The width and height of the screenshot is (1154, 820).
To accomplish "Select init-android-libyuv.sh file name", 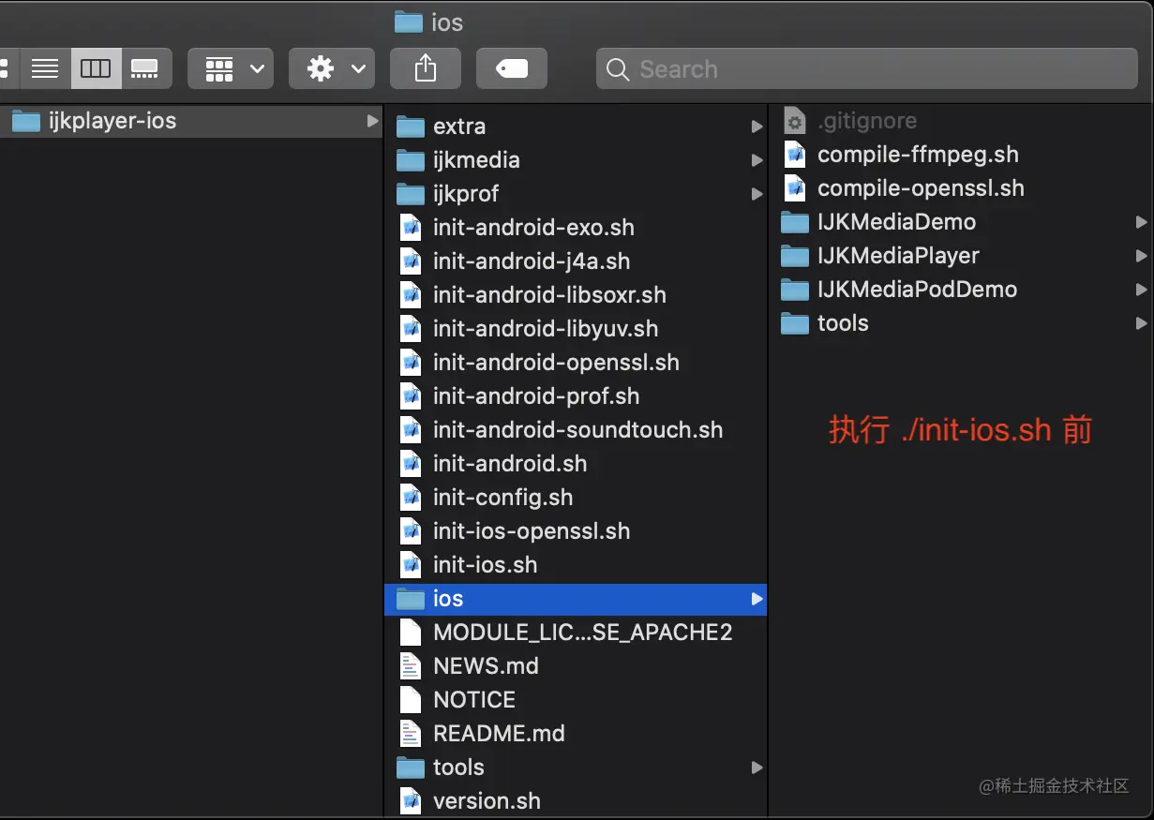I will click(546, 329).
